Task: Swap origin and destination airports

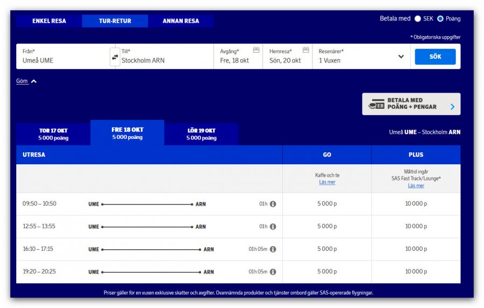Action: (x=115, y=57)
